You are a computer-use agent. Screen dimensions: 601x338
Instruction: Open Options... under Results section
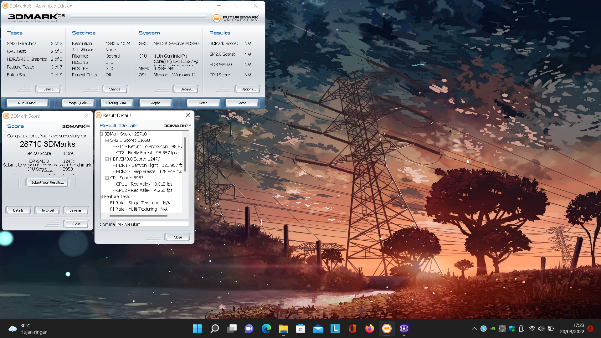tap(248, 89)
